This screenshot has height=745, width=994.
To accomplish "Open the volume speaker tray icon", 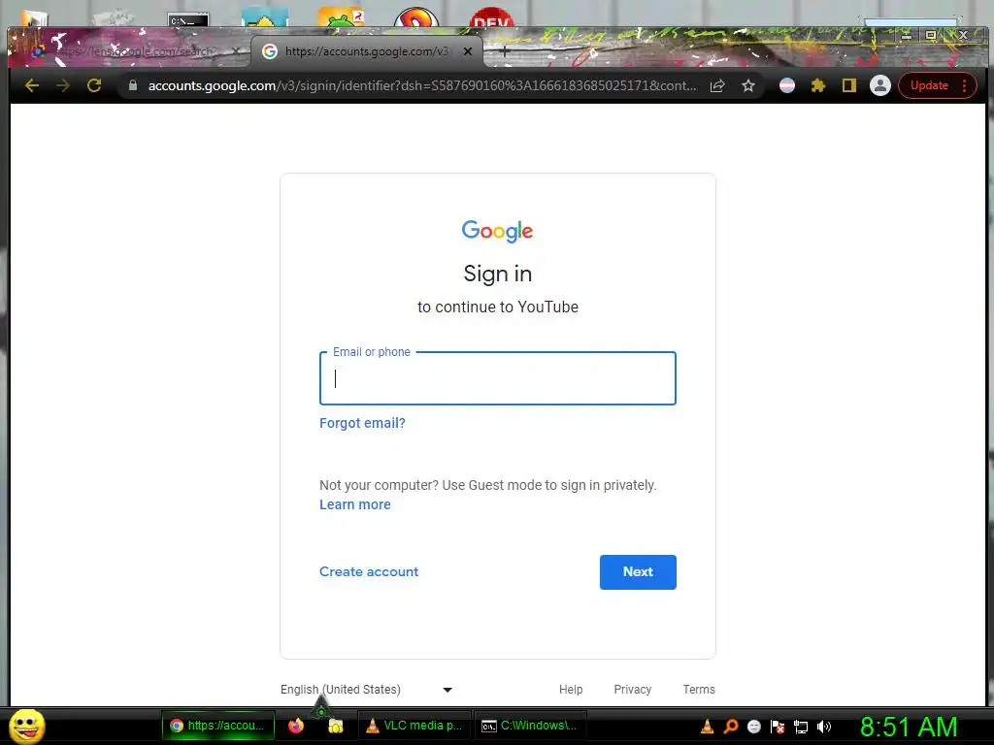I will pos(824,727).
